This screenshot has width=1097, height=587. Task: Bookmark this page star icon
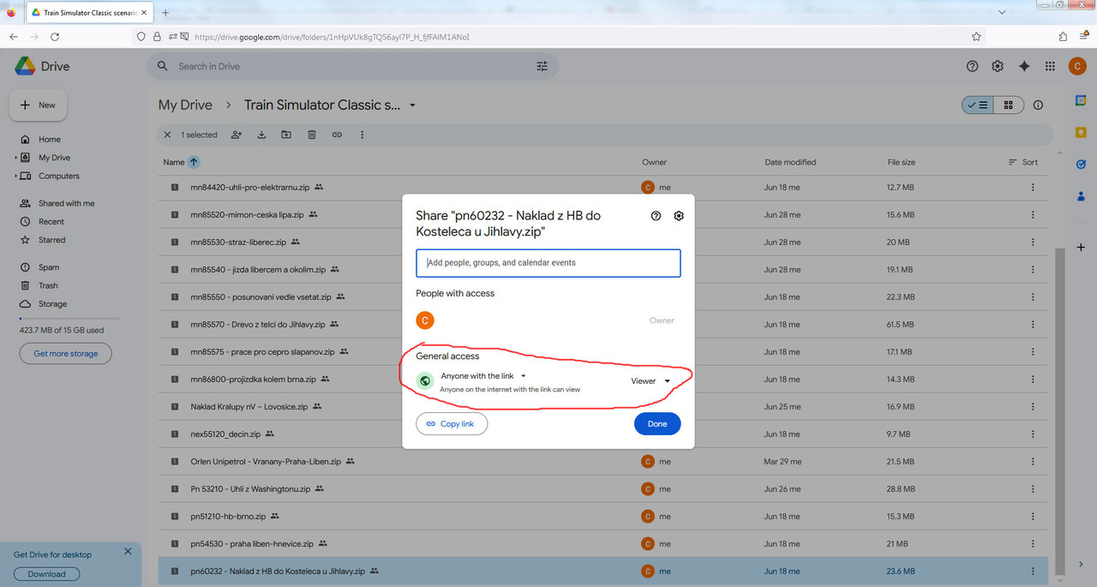point(976,37)
